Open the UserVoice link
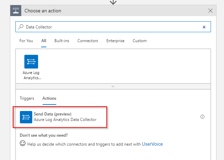224x160 pixels. pyautogui.click(x=152, y=144)
